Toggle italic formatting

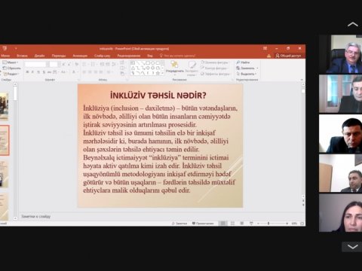coord(32,72)
